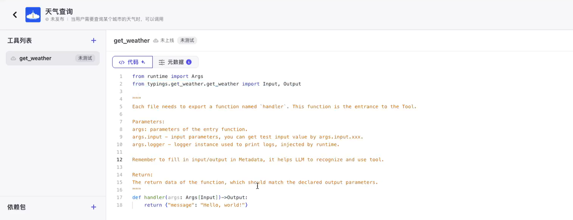Screen dimensions: 573x220
Task: Select get_weather in the tool list
Action: pyautogui.click(x=35, y=58)
